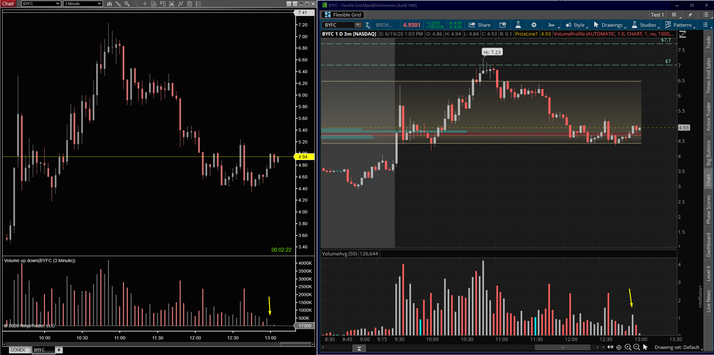Zoom out on the thinkorswim chart
This screenshot has width=714, height=355.
coord(637,347)
